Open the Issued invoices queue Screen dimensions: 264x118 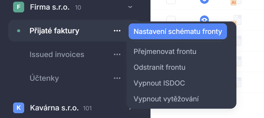coord(57,54)
